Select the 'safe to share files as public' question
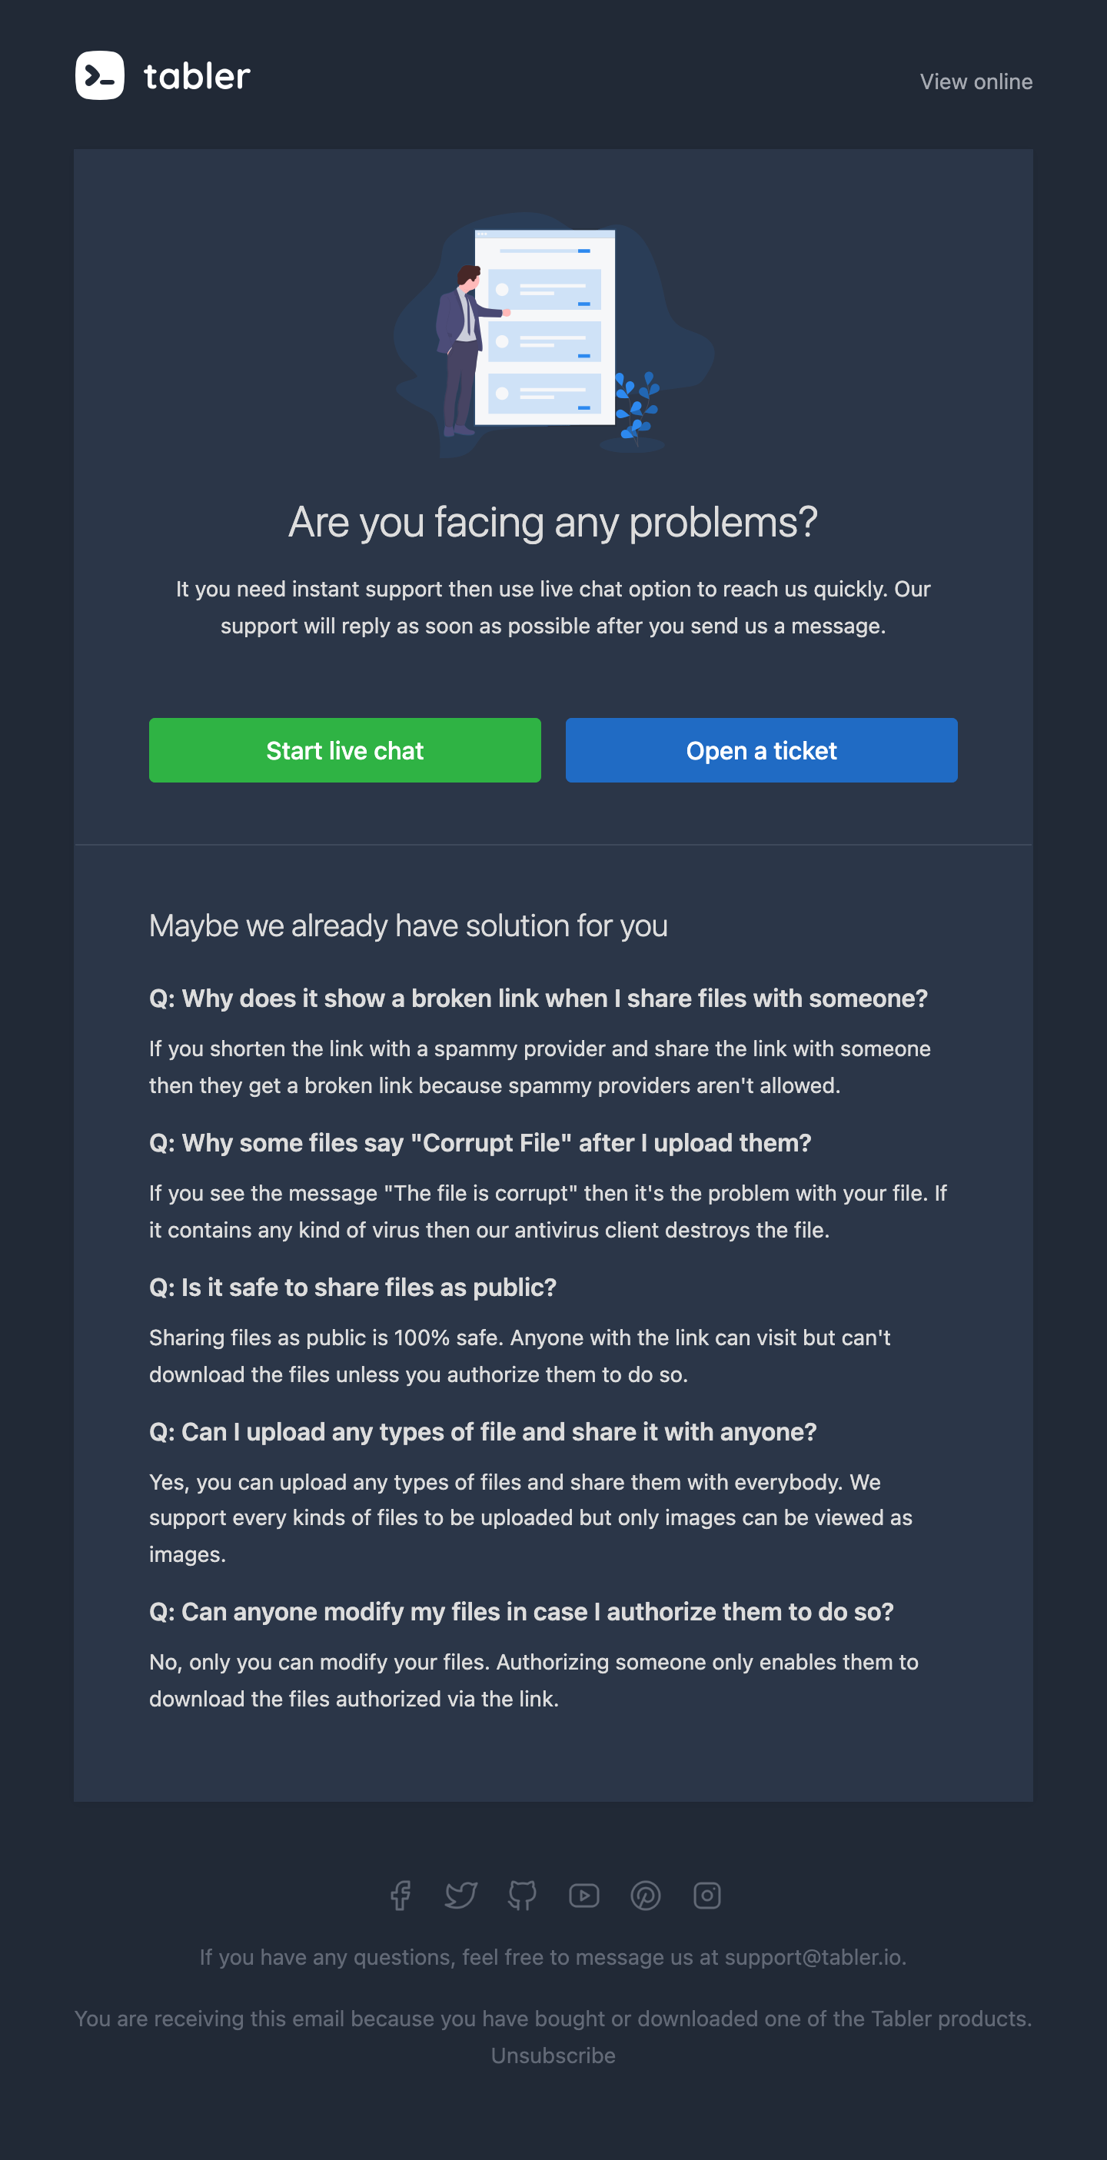 (353, 1287)
